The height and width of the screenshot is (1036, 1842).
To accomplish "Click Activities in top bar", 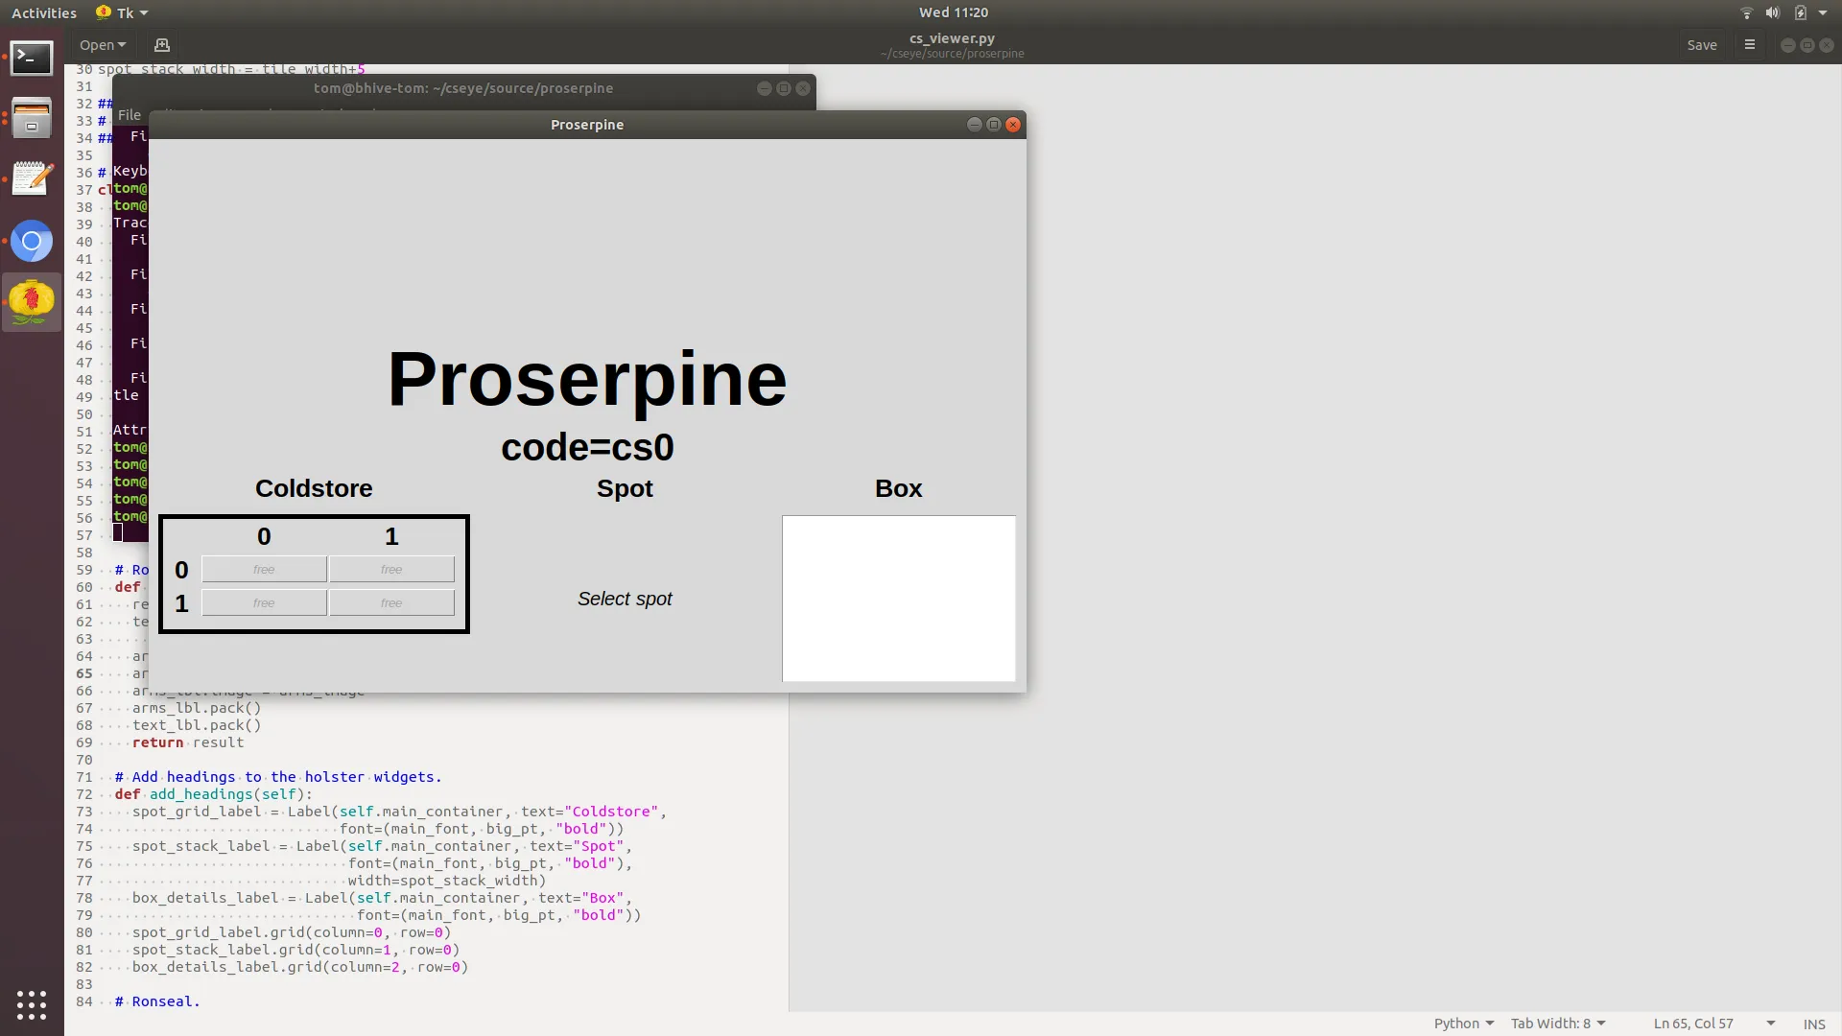I will point(44,12).
